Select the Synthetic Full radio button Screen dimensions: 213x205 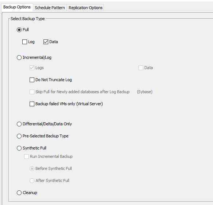[19, 148]
